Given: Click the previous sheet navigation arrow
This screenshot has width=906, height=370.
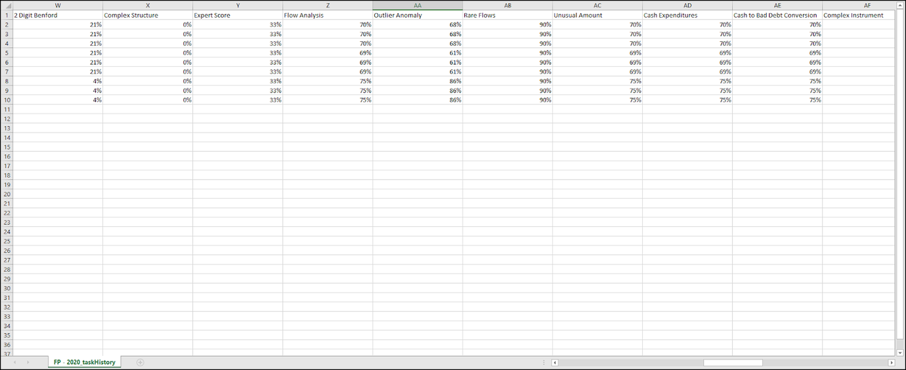Looking at the screenshot, I should click(x=15, y=362).
